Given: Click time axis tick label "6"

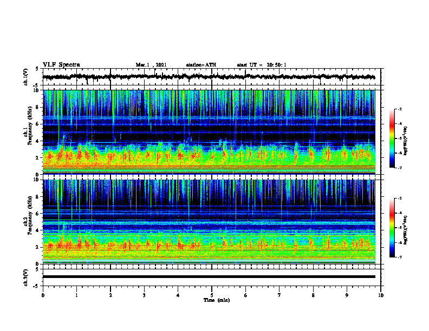Looking at the screenshot, I should pyautogui.click(x=246, y=295).
